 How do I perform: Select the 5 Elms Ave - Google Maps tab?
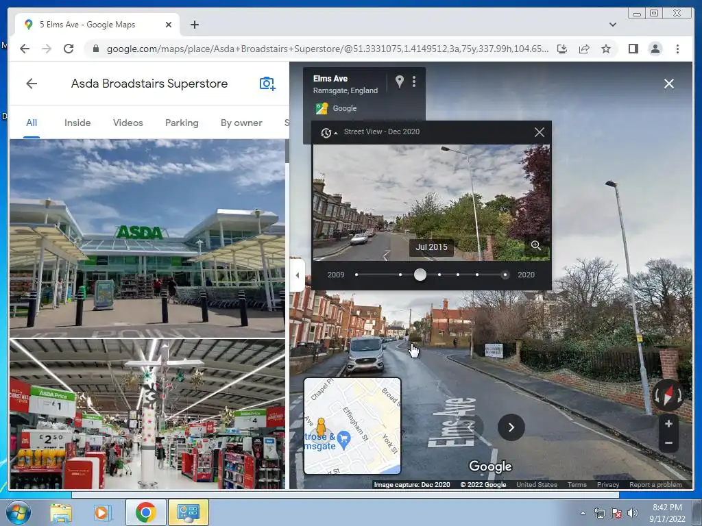coord(97,25)
